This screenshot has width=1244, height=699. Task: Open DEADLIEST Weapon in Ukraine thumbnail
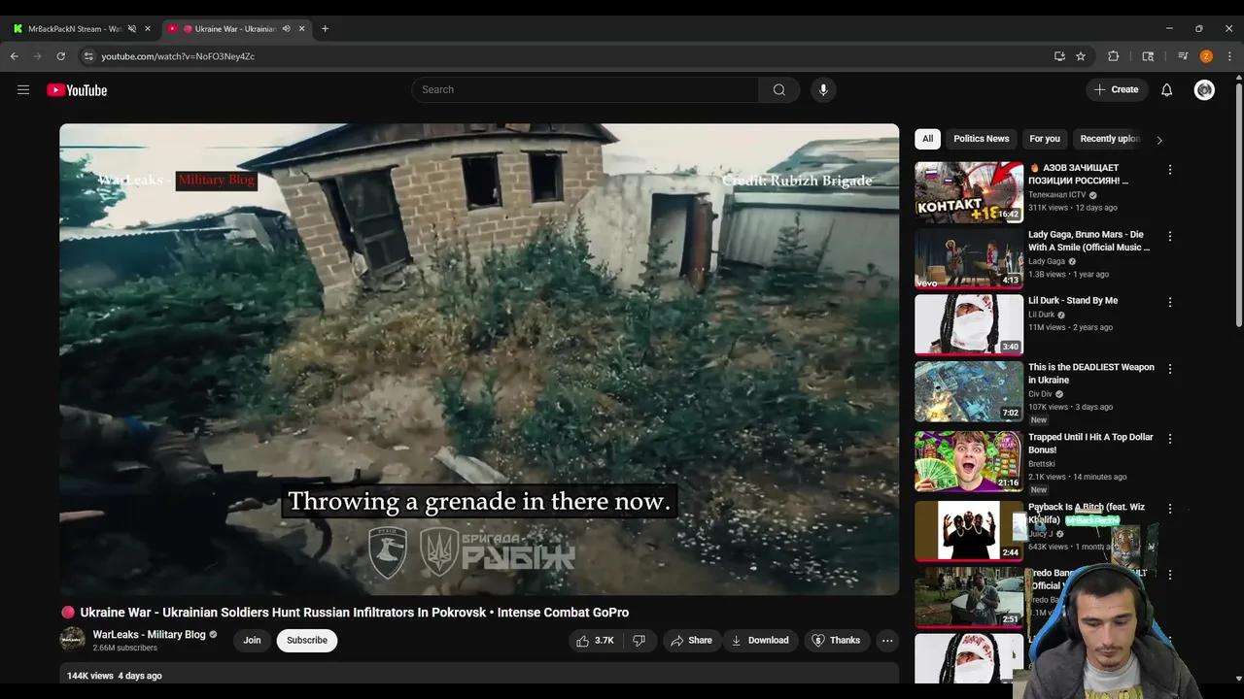click(x=969, y=391)
